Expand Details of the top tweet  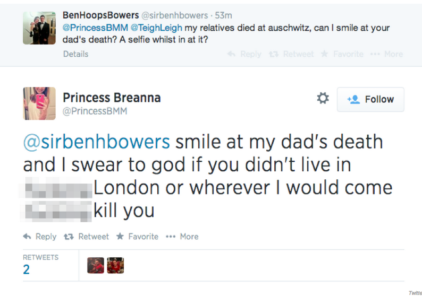[x=76, y=54]
